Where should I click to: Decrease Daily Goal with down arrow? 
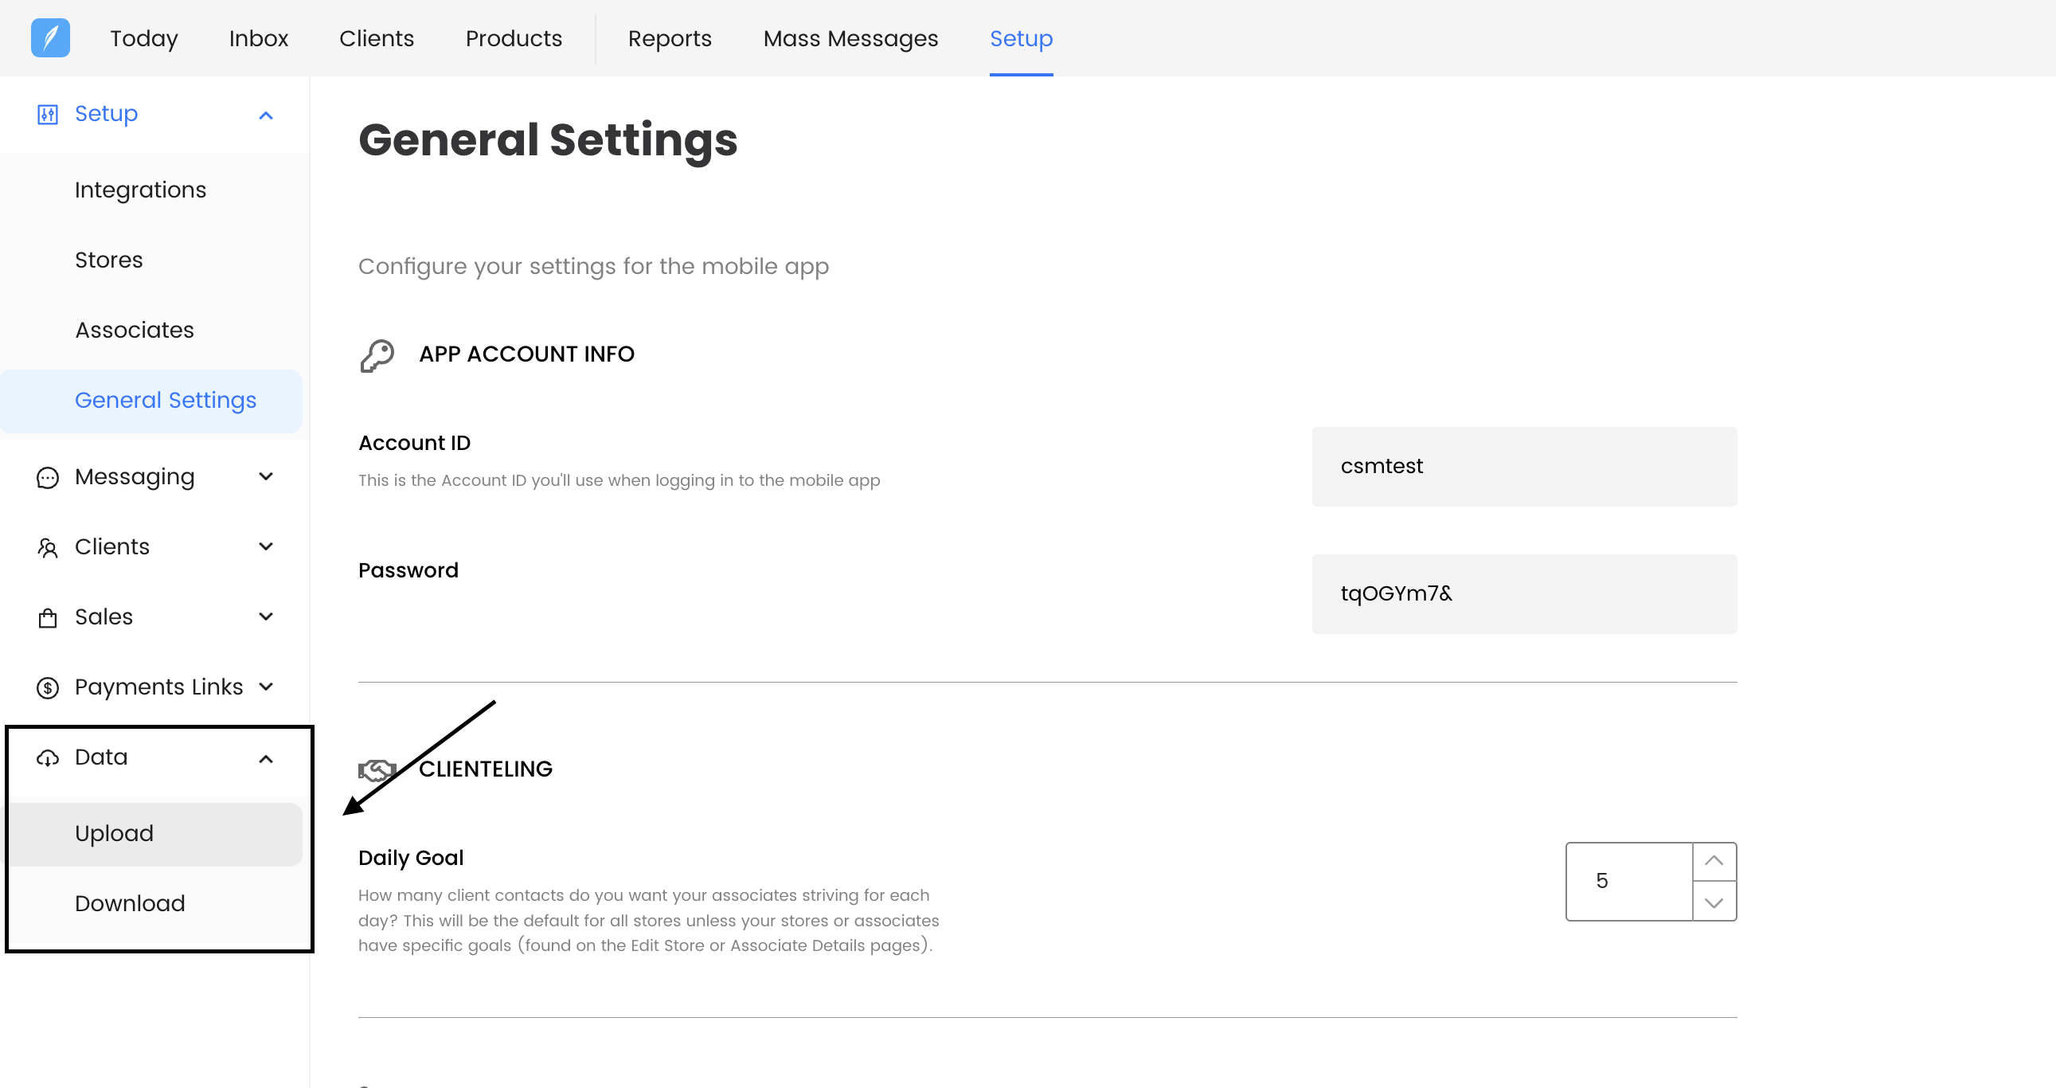pyautogui.click(x=1713, y=902)
